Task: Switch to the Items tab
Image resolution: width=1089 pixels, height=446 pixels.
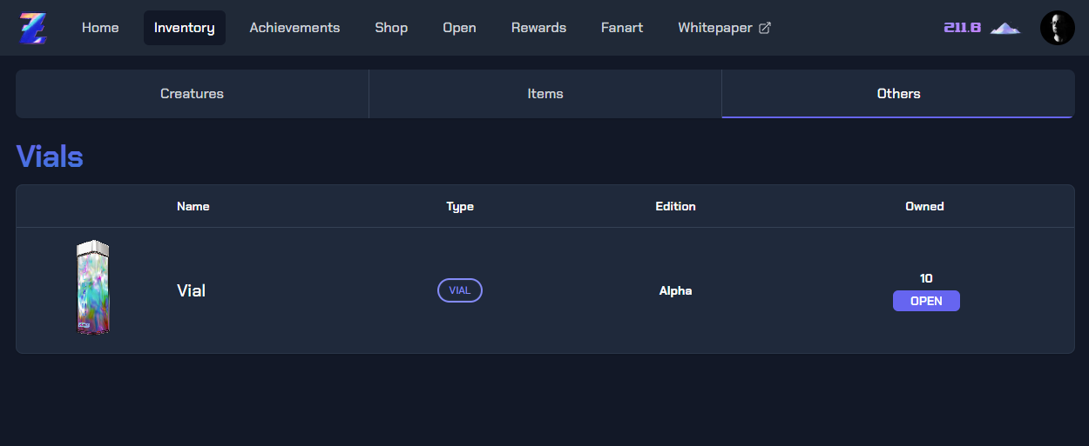Action: (x=545, y=94)
